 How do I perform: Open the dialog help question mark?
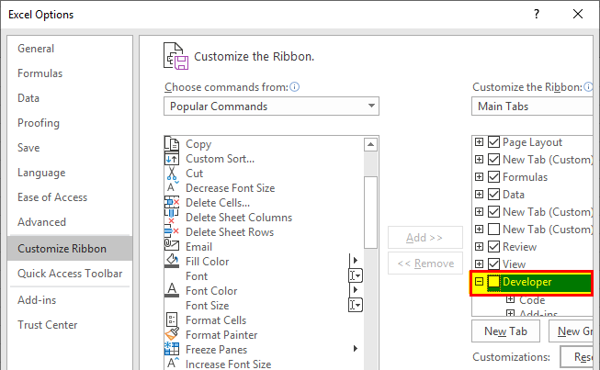click(537, 14)
